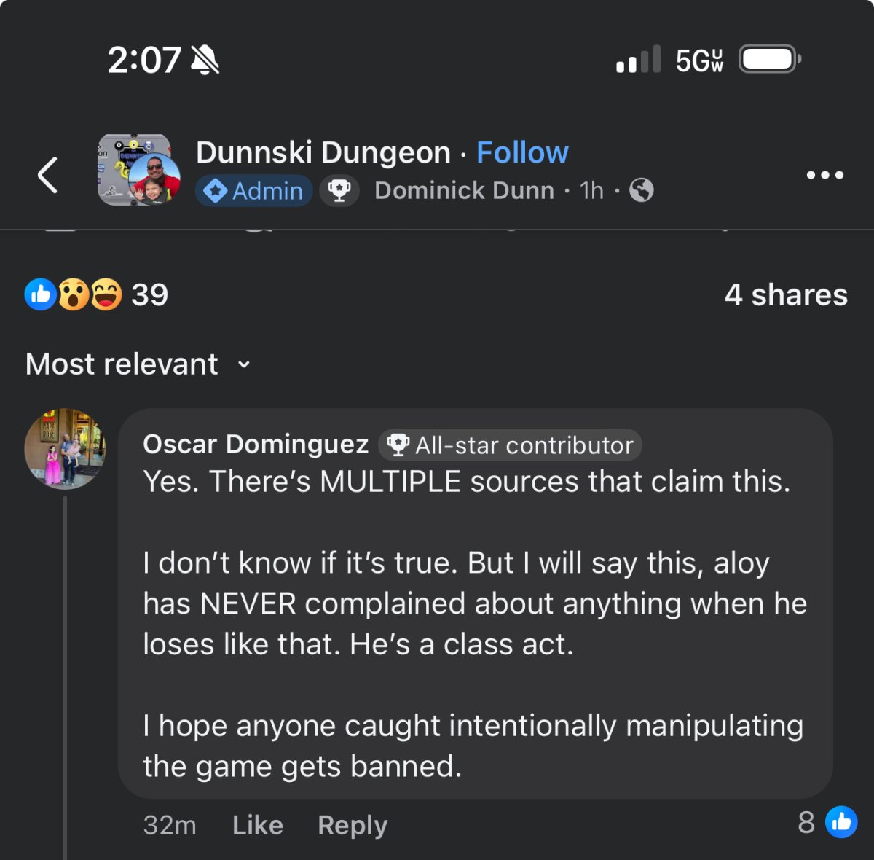This screenshot has width=874, height=860.
Task: Tap the haha reaction emoji
Action: [x=106, y=294]
